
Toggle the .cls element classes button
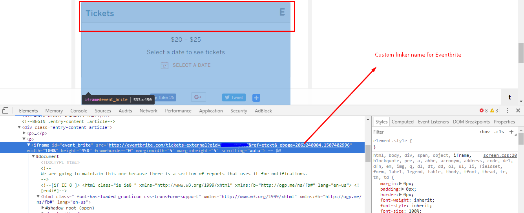point(499,132)
